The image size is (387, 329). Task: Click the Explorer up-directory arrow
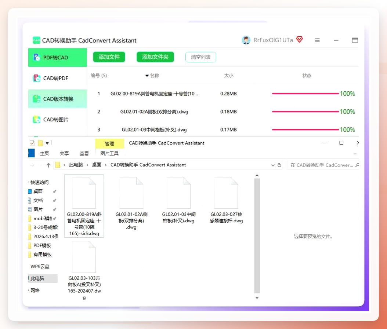coord(48,165)
